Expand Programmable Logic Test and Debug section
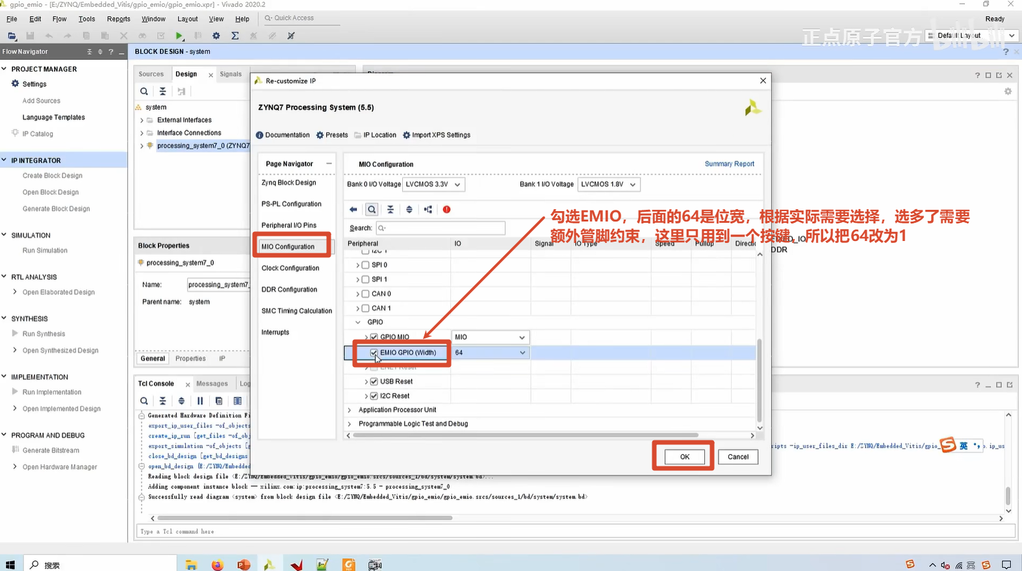1022x571 pixels. click(350, 424)
